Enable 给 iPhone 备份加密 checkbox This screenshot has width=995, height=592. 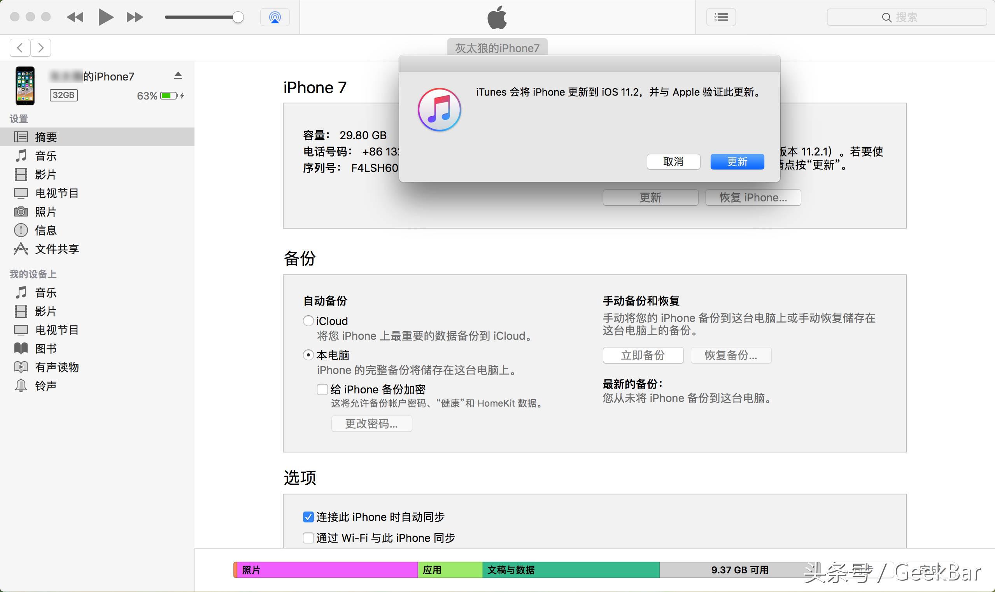(322, 389)
